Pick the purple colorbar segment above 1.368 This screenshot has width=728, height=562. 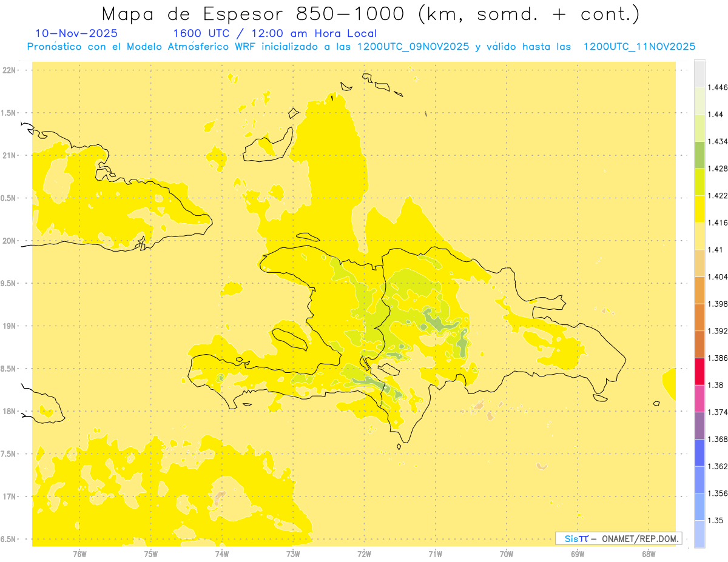click(699, 426)
